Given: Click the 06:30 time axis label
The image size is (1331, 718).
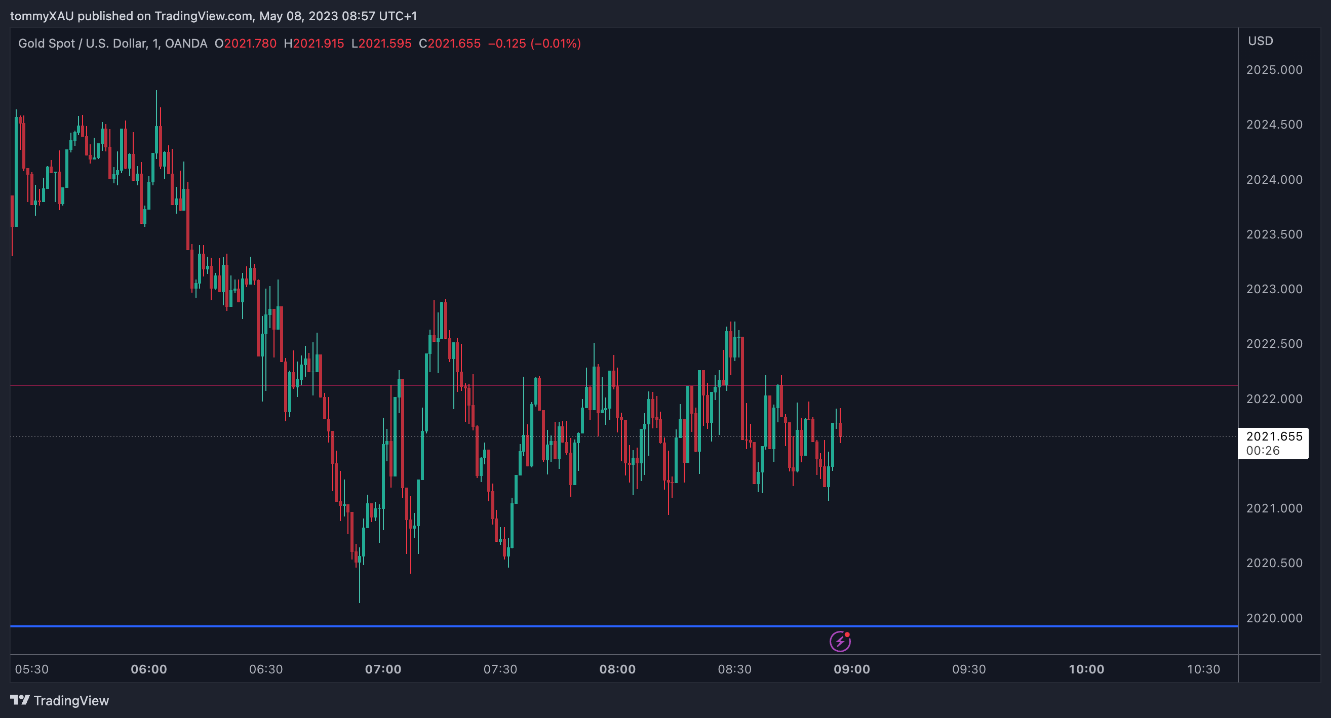Looking at the screenshot, I should point(266,669).
